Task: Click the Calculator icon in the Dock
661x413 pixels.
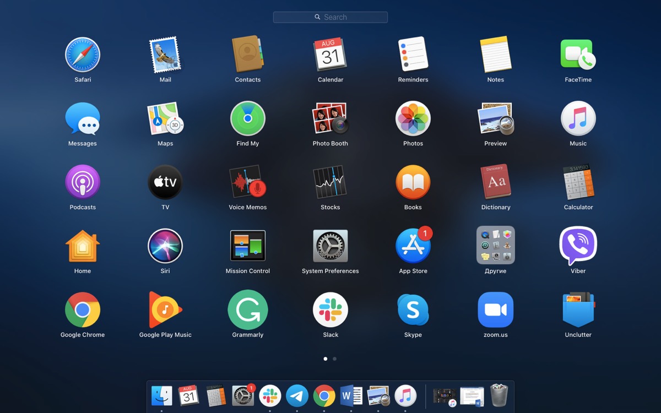Action: 216,395
